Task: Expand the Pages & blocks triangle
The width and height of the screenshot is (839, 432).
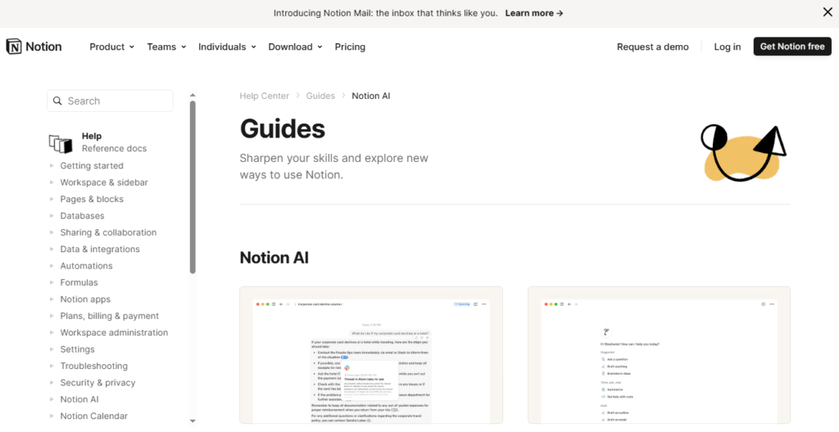Action: click(x=52, y=199)
